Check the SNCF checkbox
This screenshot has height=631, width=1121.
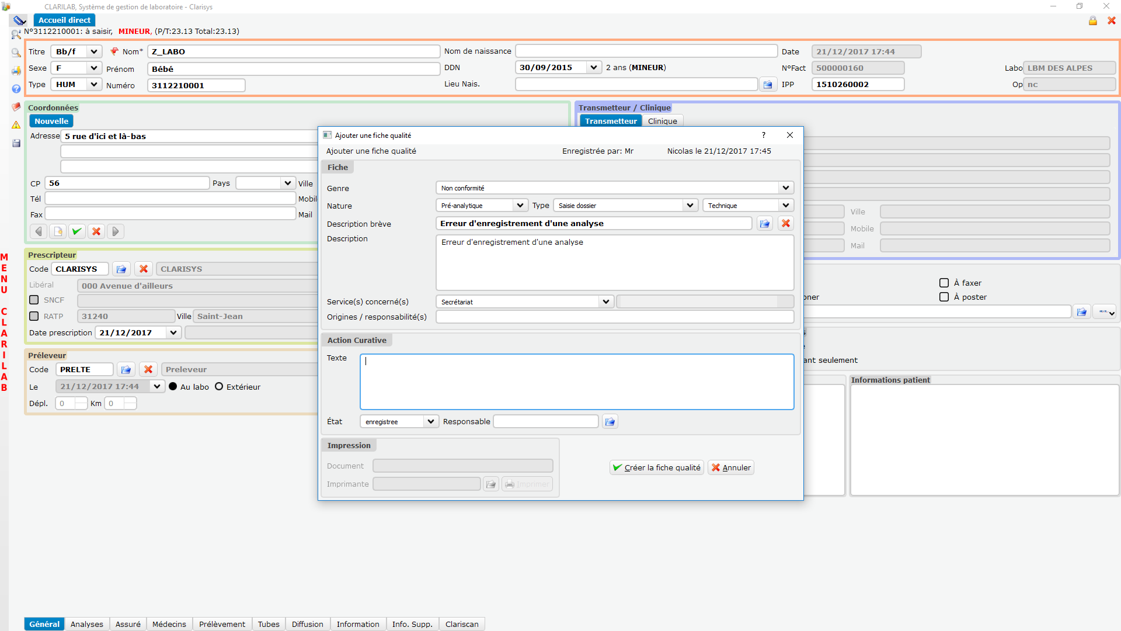(34, 300)
